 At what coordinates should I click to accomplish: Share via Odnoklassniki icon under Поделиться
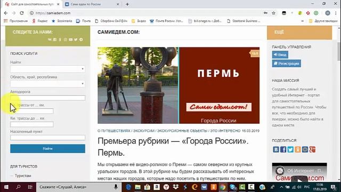[x=298, y=149]
